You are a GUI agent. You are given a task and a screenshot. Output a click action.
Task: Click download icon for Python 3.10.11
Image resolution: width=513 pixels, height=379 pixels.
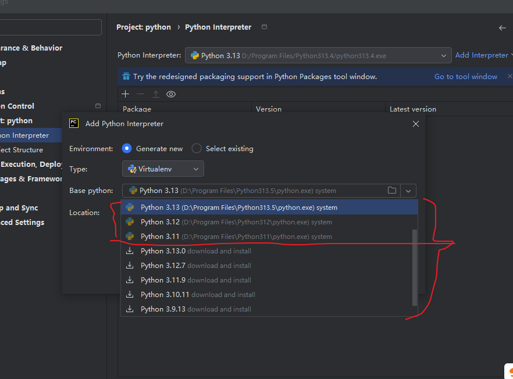[130, 294]
